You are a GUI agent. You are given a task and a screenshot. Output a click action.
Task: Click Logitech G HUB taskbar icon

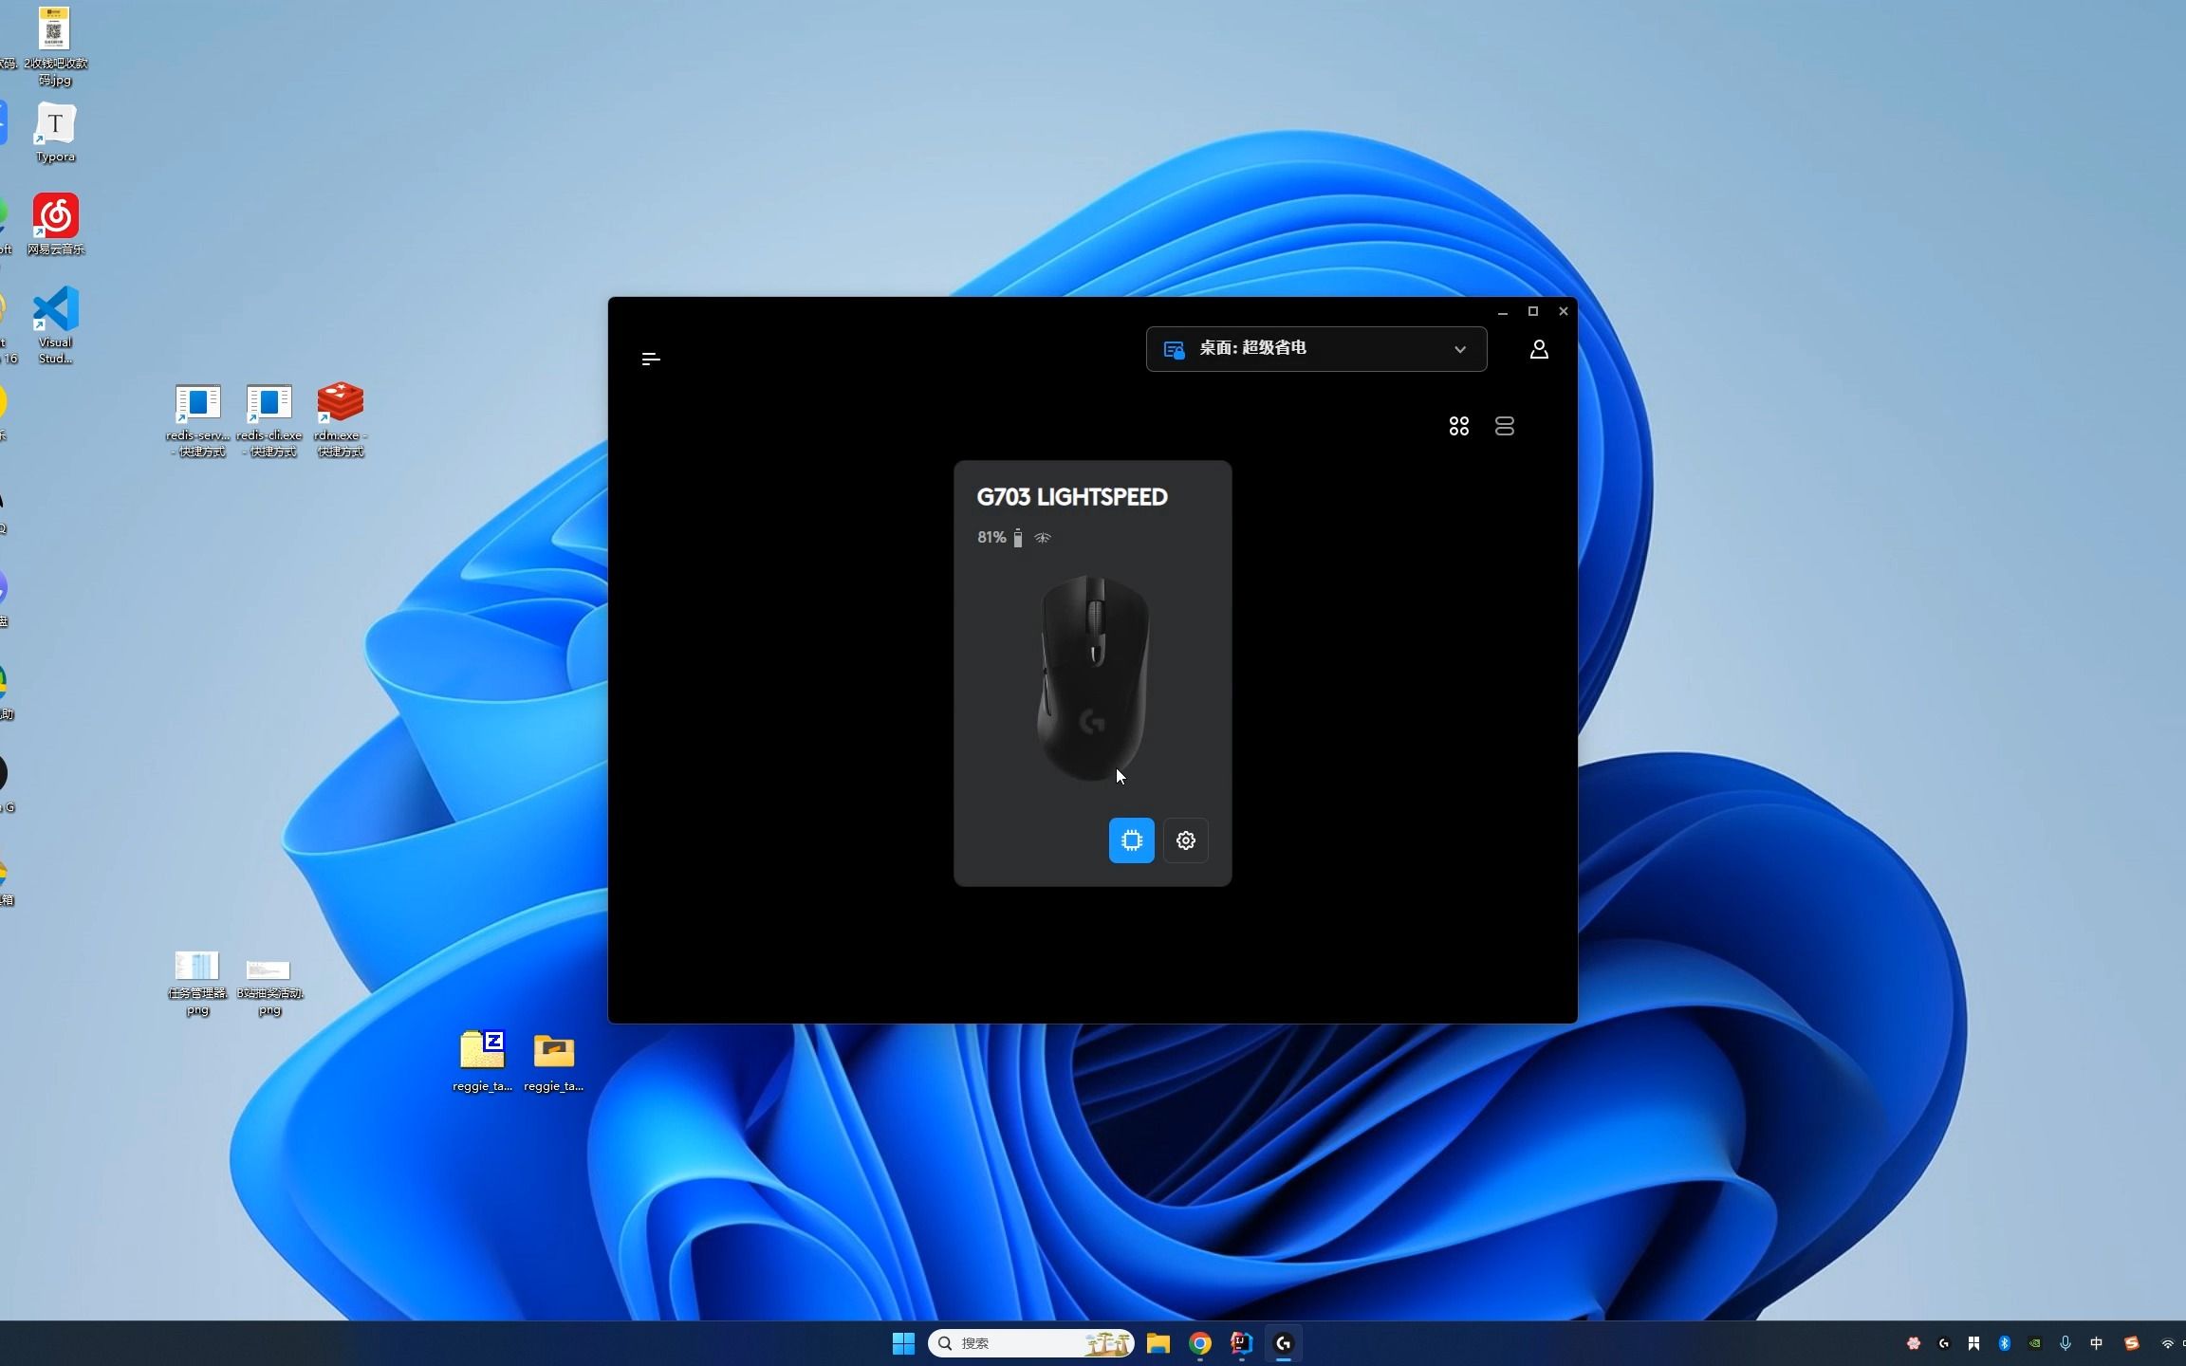coord(1284,1343)
